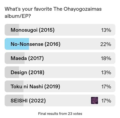Choose the SEISHI (2022) poll option

tap(60, 100)
